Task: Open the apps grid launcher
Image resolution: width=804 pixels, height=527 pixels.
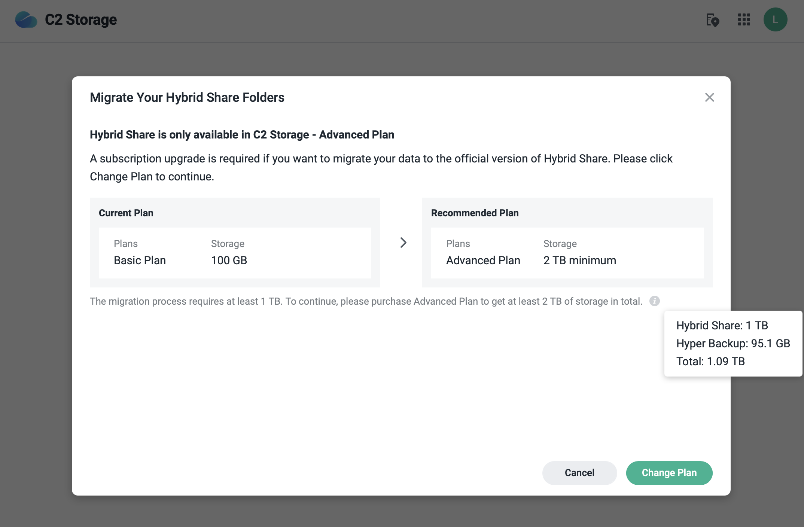Action: point(744,19)
